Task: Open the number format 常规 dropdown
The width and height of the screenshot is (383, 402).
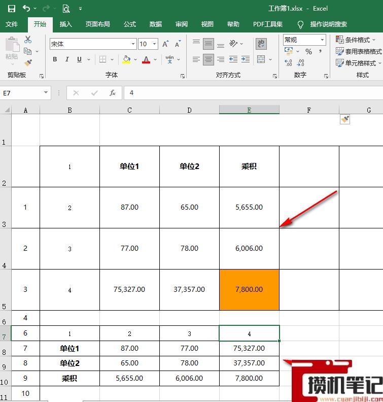Action: 322,40
